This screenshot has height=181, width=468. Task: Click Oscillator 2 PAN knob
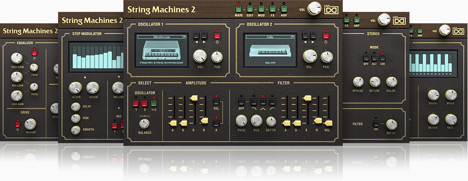point(327,57)
